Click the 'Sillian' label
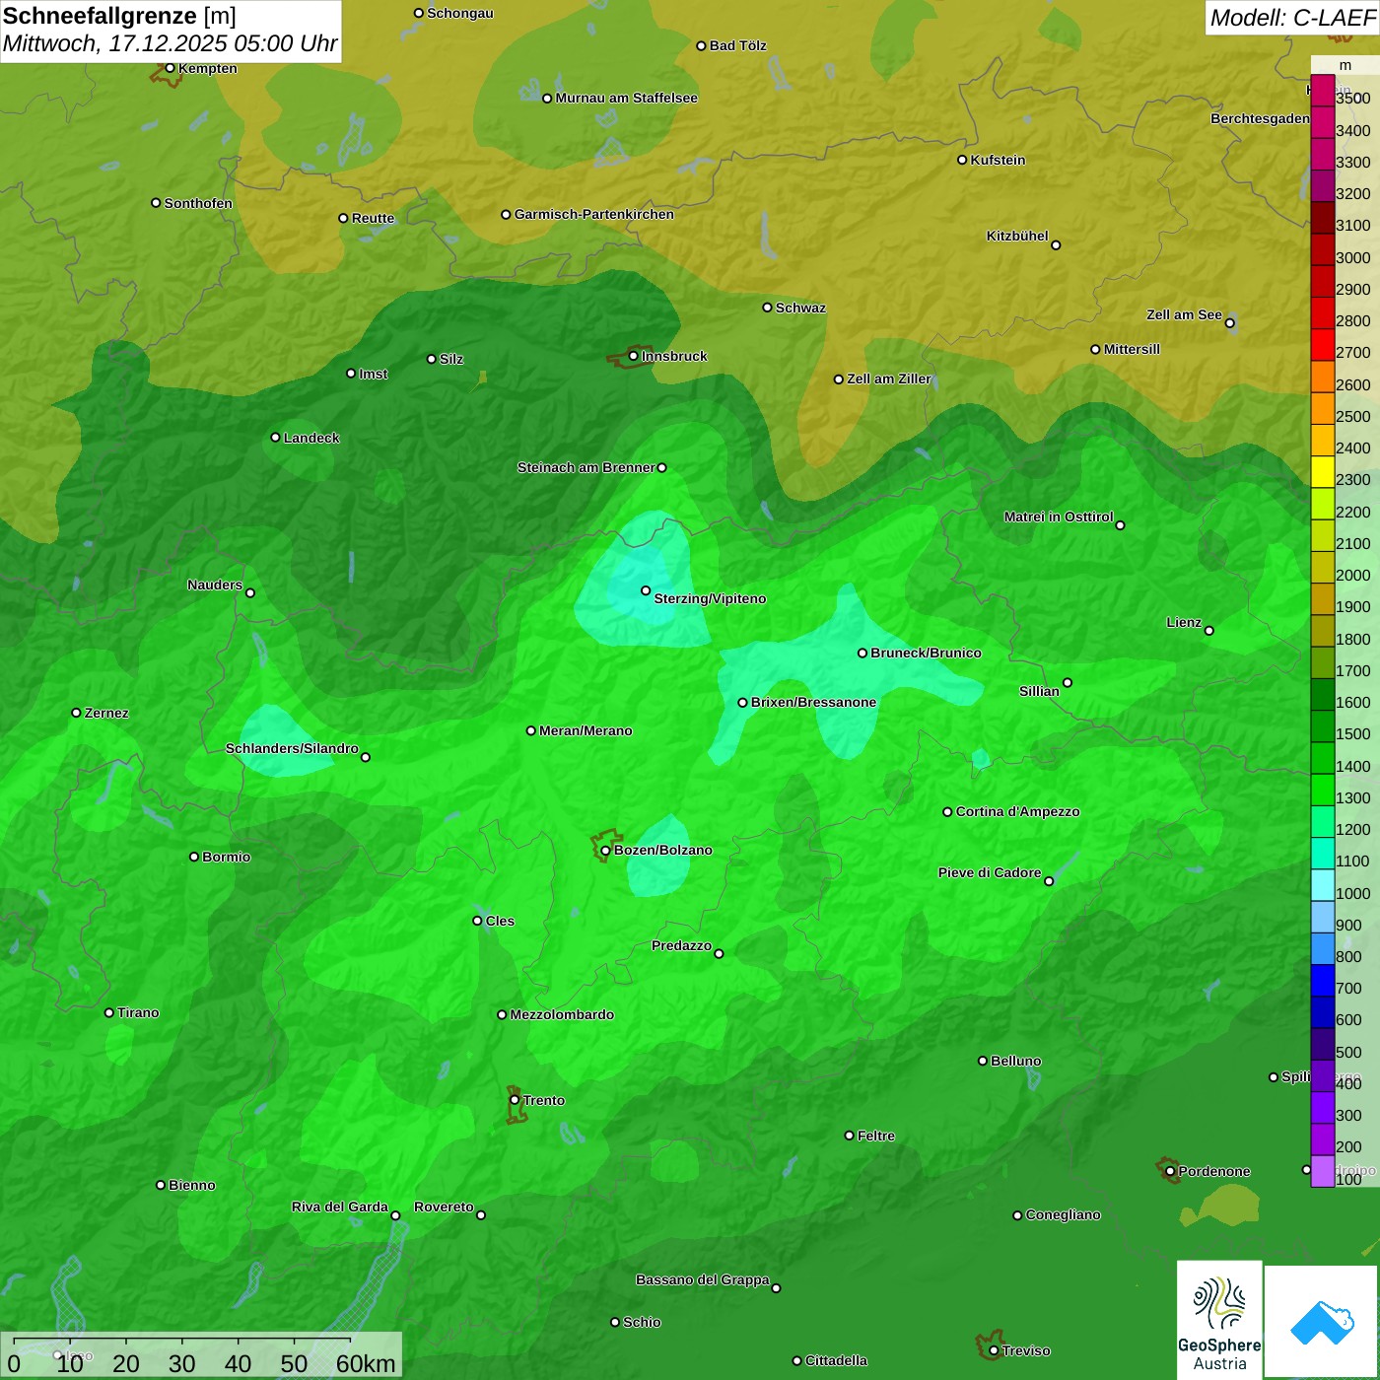Image resolution: width=1380 pixels, height=1380 pixels. click(1039, 691)
